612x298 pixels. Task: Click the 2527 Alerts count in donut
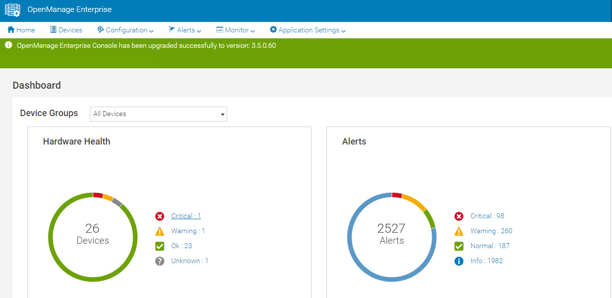click(392, 234)
